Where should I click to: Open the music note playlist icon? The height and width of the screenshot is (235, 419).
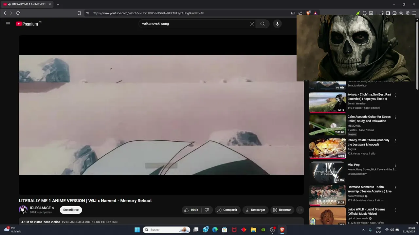pyautogui.click(x=381, y=13)
